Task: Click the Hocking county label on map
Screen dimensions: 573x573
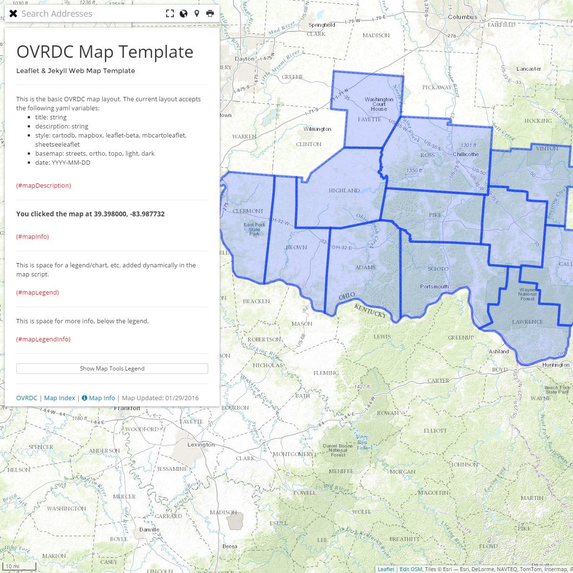Action: point(538,121)
